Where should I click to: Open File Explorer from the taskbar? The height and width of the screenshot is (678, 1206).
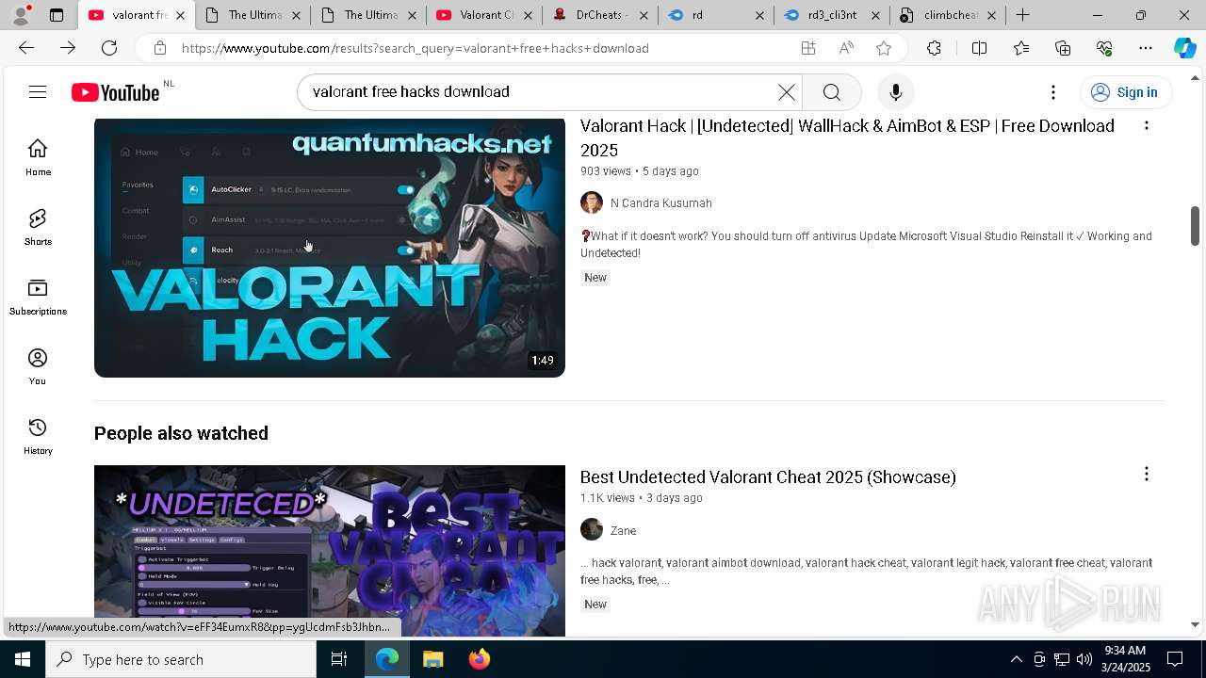432,659
